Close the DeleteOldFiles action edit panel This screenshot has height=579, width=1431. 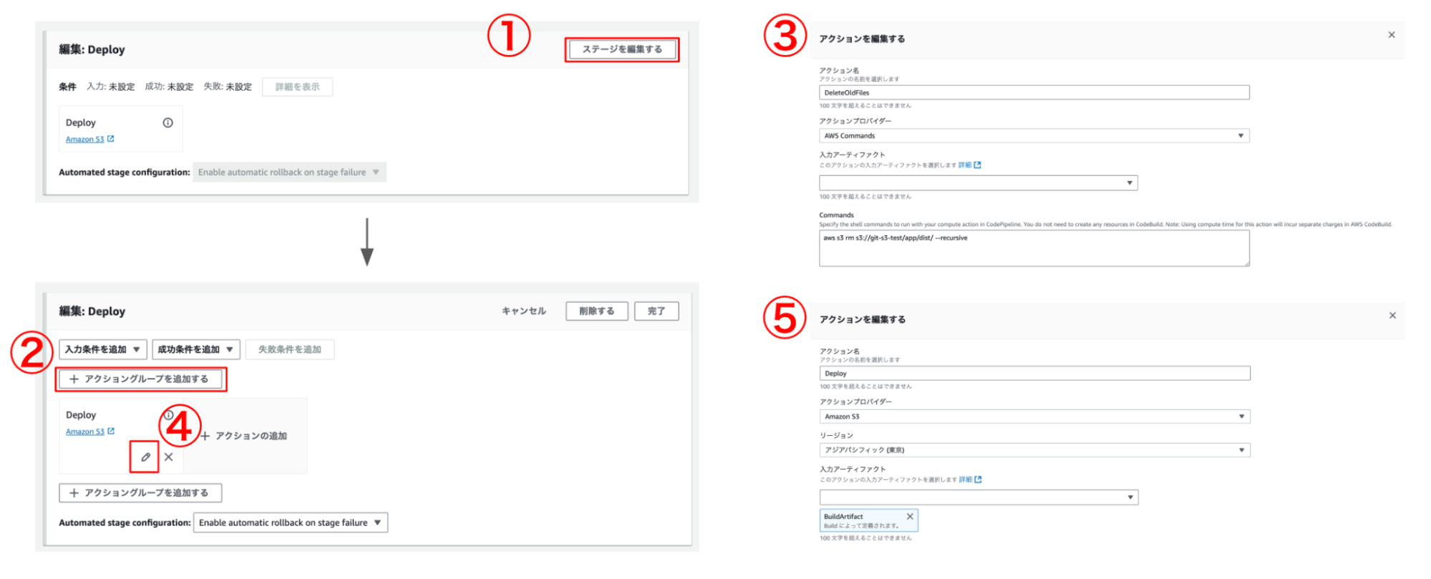click(1392, 35)
